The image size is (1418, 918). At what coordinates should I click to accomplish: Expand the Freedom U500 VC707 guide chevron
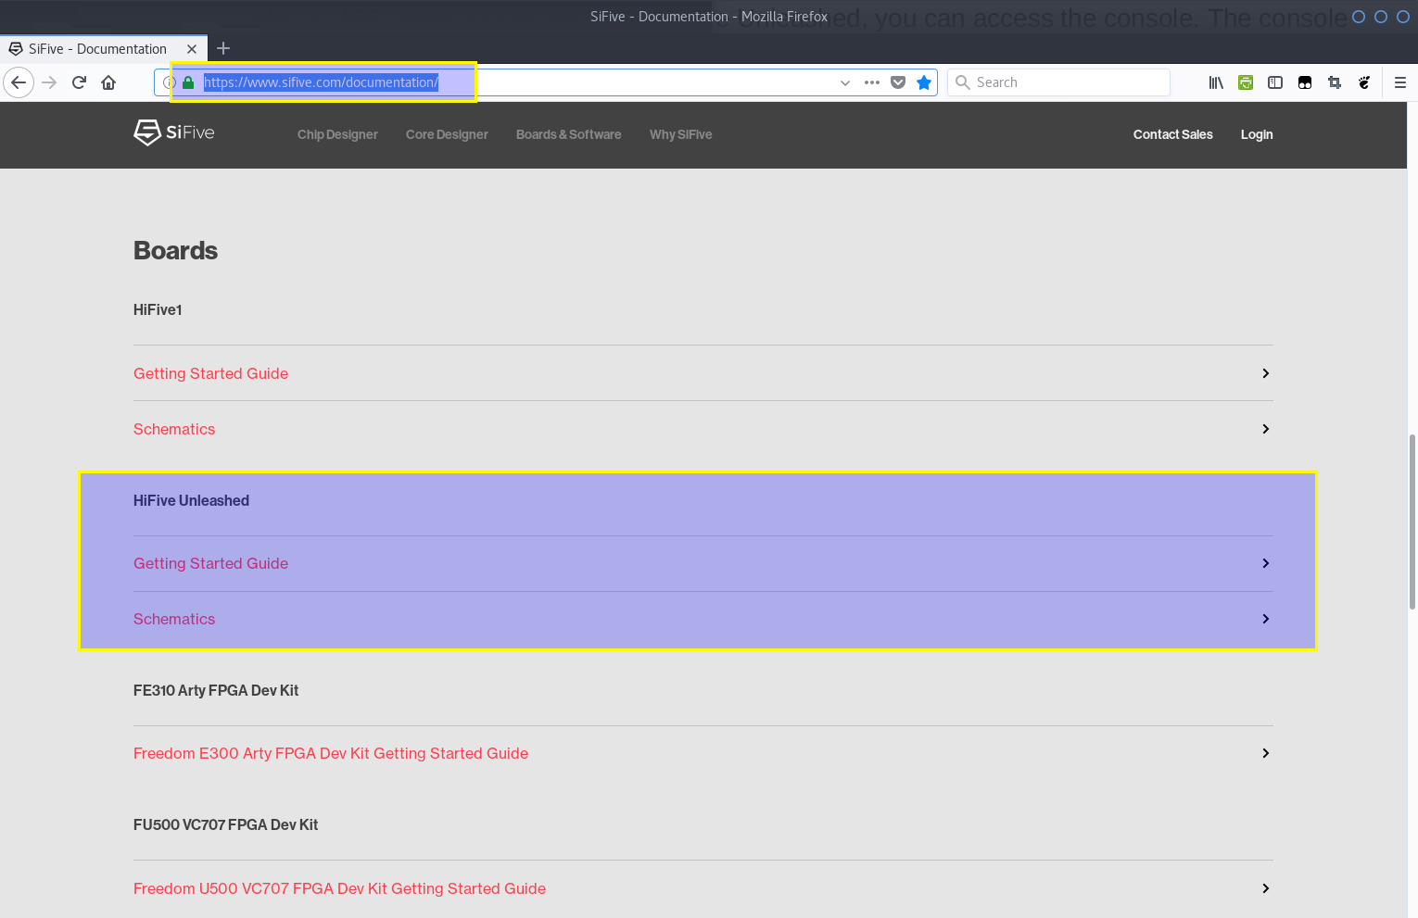point(1266,888)
